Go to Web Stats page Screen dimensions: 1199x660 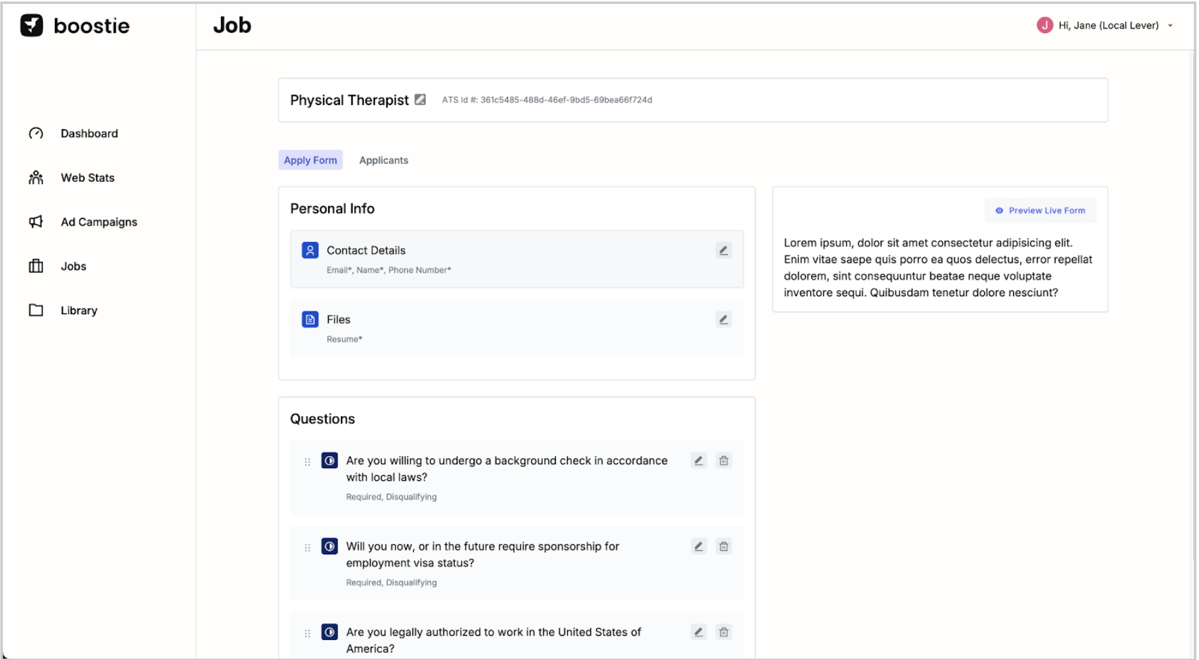click(87, 178)
